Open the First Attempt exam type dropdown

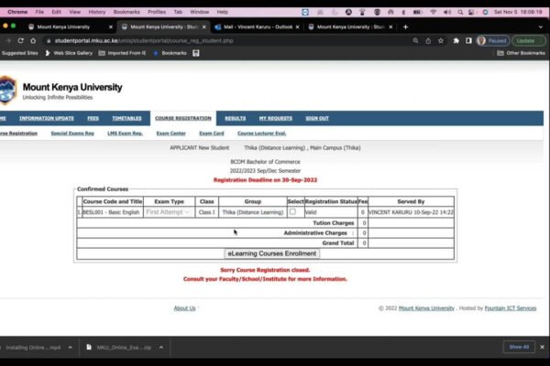coord(168,212)
